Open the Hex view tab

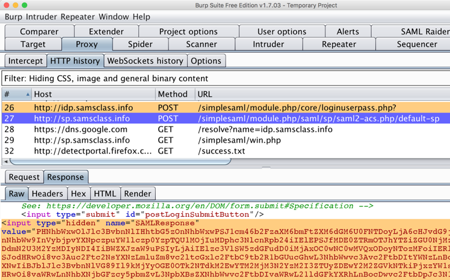[78, 193]
